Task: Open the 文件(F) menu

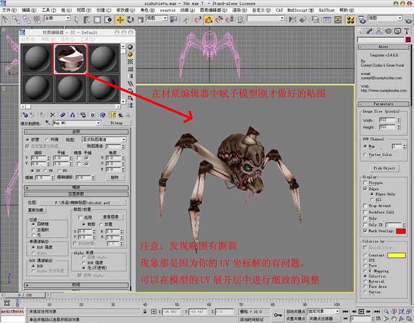Action: (x=9, y=10)
